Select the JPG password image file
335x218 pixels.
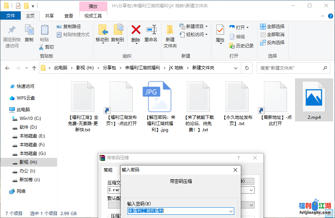coord(160,106)
